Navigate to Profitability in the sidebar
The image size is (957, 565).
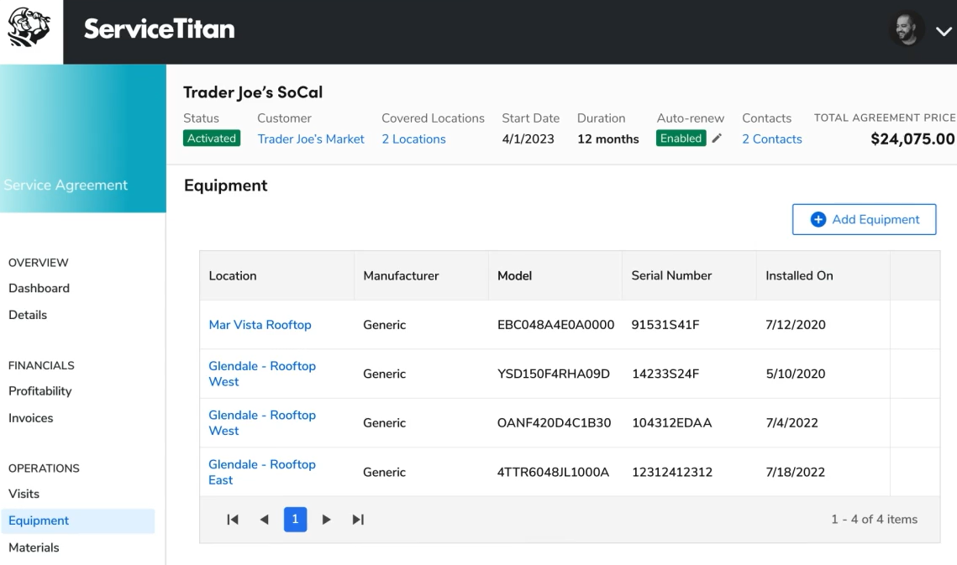[39, 390]
